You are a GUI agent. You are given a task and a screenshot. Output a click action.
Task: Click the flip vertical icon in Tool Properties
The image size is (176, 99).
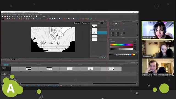[x=114, y=29]
